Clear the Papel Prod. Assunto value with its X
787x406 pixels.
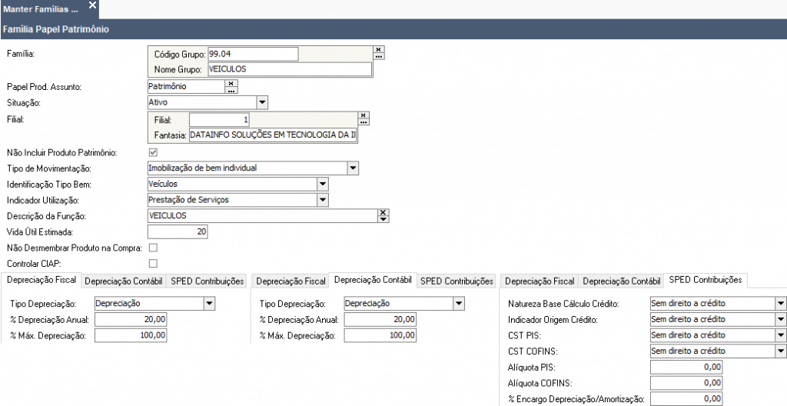tap(231, 83)
